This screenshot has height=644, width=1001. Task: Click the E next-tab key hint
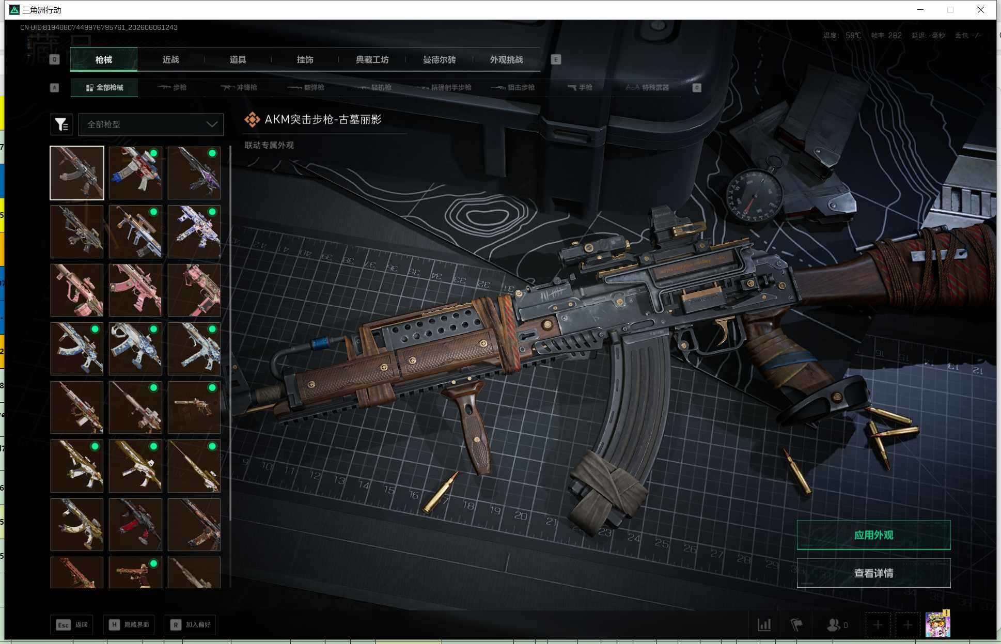click(556, 59)
